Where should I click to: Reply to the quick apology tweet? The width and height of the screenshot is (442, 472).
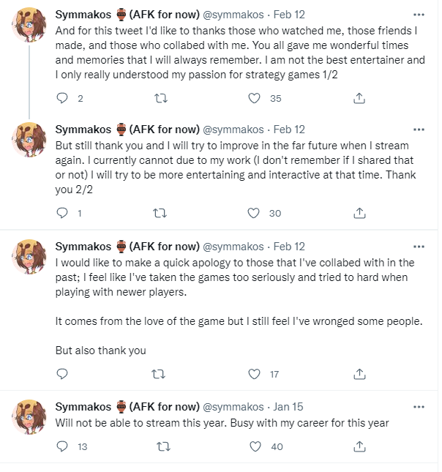pos(62,374)
